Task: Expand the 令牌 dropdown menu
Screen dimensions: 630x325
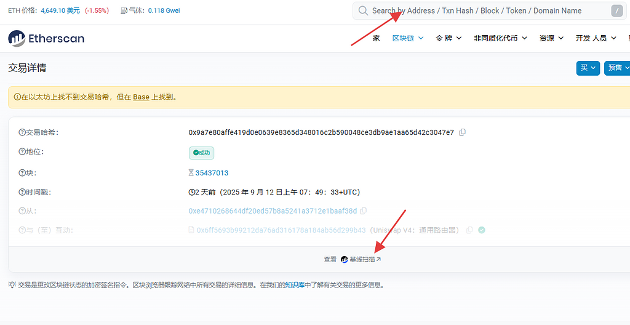Action: (448, 38)
